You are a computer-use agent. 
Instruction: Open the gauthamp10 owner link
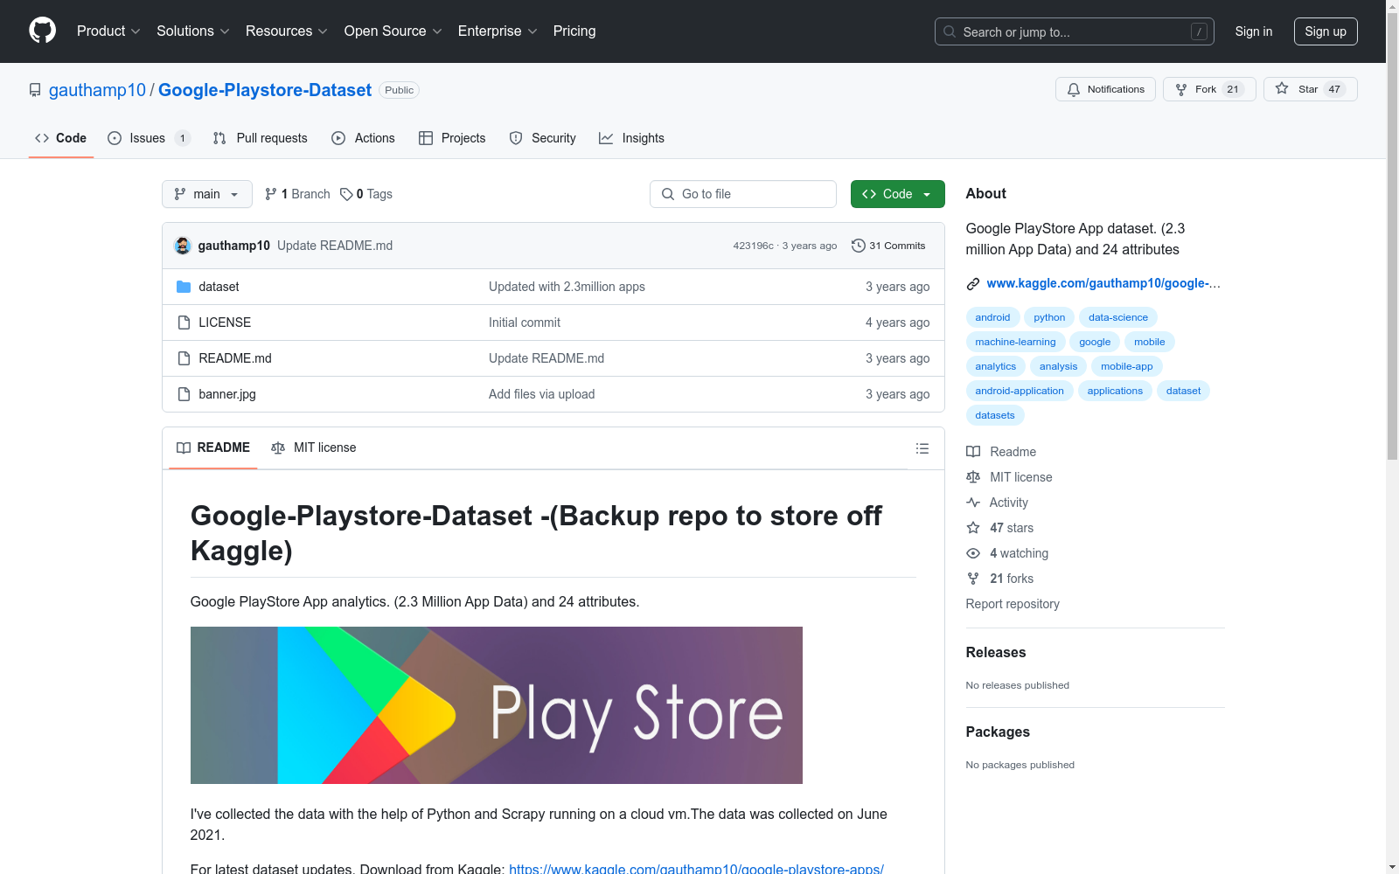tap(97, 90)
